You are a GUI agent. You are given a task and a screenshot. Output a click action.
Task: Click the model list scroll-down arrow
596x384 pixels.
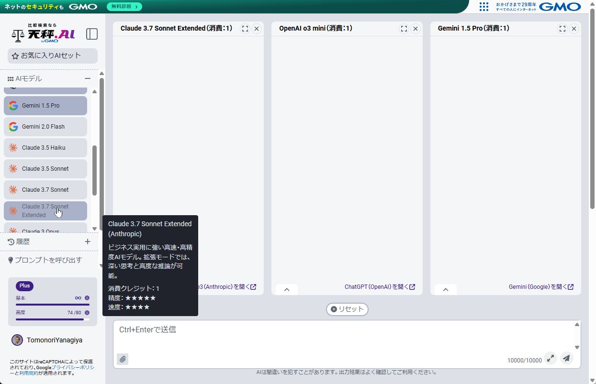click(95, 229)
